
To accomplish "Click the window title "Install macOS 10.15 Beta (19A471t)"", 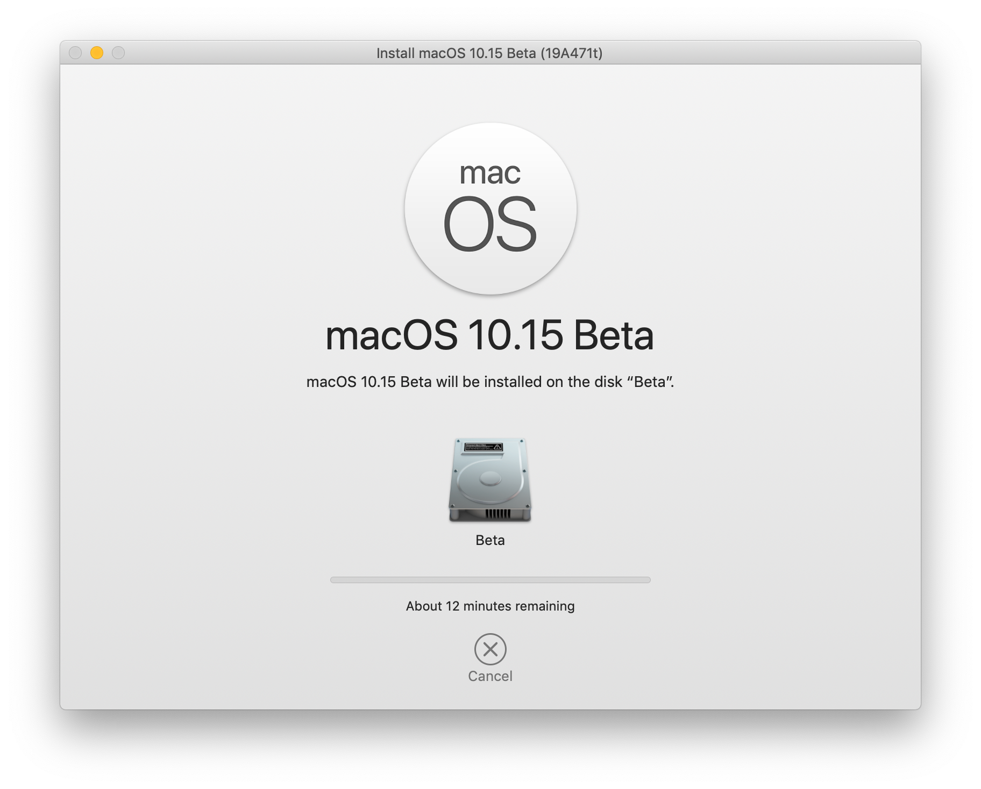I will coord(489,53).
